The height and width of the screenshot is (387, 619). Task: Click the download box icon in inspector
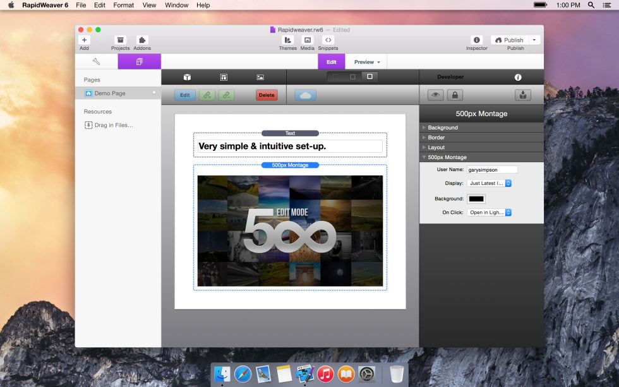pos(523,95)
